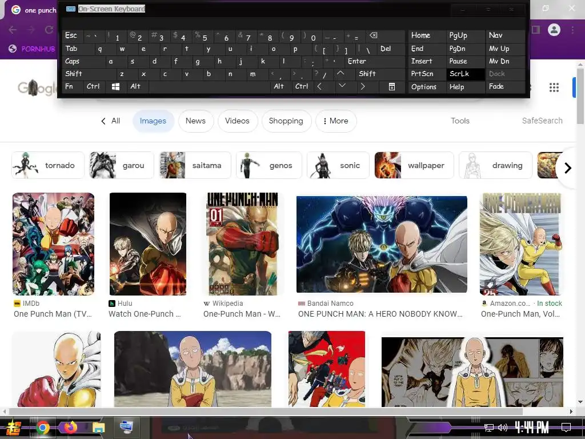This screenshot has width=585, height=439.
Task: Filter by the genos chip
Action: pos(269,165)
